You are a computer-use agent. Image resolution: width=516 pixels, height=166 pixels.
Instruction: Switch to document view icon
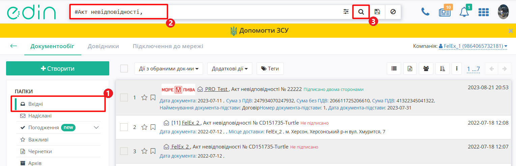(x=410, y=68)
